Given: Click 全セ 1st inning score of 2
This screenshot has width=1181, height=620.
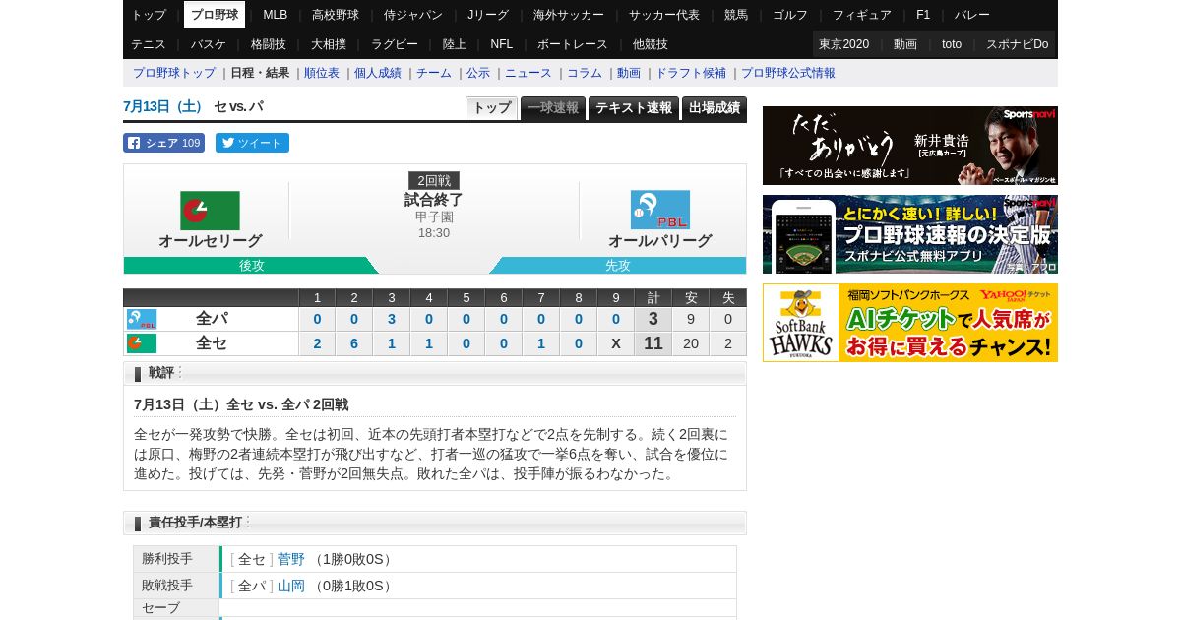Looking at the screenshot, I should [317, 343].
